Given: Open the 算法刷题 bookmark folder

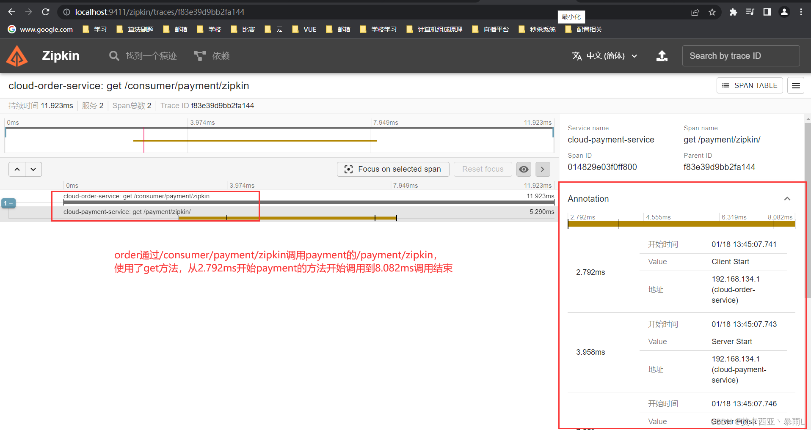Looking at the screenshot, I should coord(135,29).
